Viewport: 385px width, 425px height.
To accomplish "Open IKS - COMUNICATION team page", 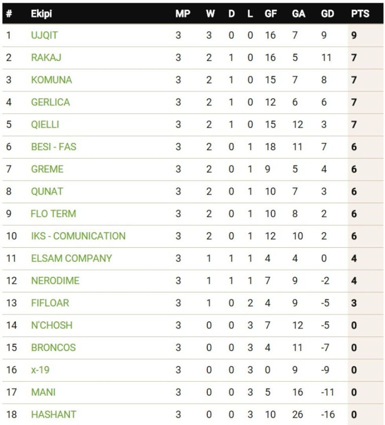I will [78, 236].
